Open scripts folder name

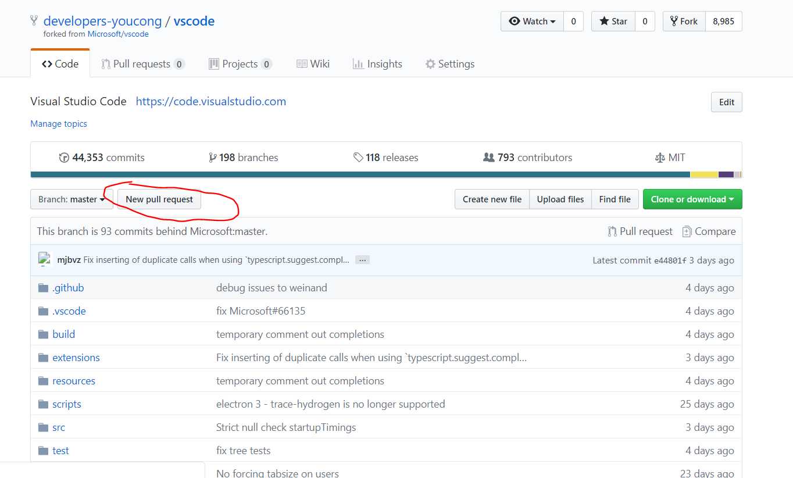pyautogui.click(x=67, y=404)
